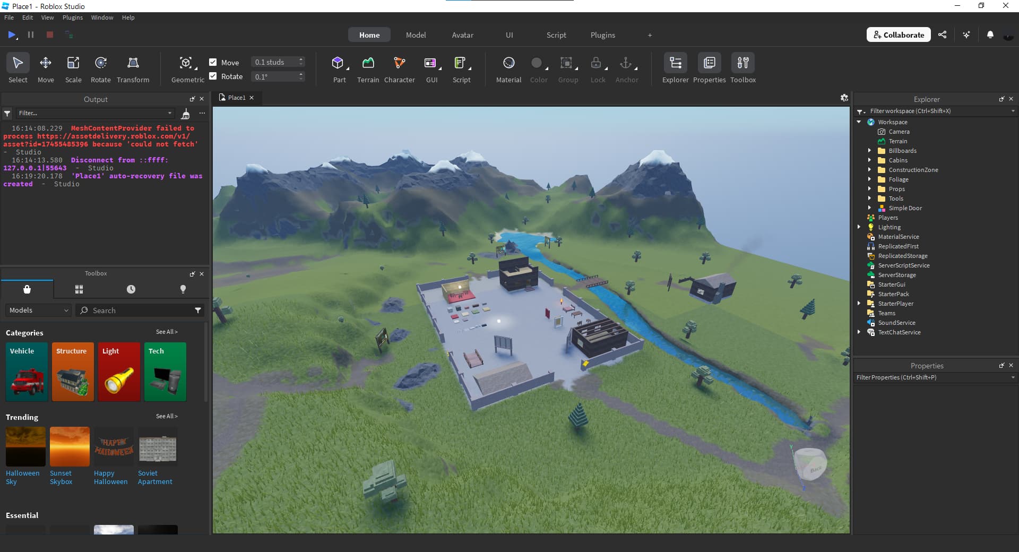Open the File menu
1019x552 pixels.
(x=9, y=18)
